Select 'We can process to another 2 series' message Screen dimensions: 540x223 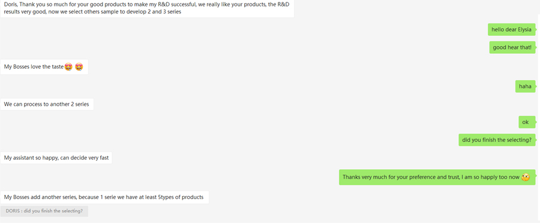(x=47, y=104)
